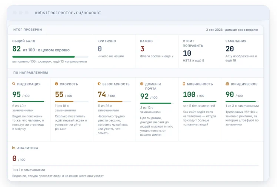Click the chart icon beside Аналитика

[x=14, y=148]
